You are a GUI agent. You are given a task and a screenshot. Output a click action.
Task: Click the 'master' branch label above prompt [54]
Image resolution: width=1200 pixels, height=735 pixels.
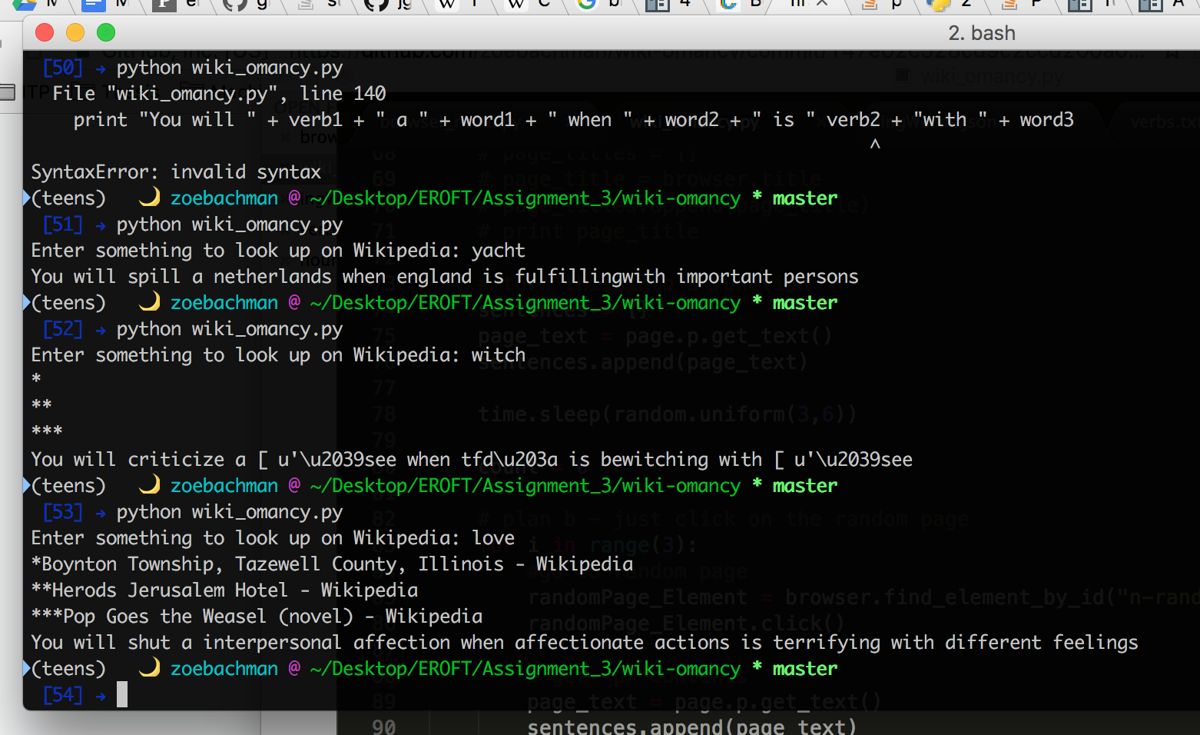pyautogui.click(x=804, y=669)
